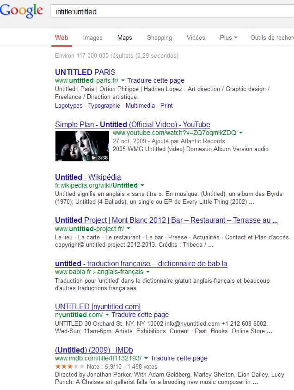Click the search box containing intitle:untitled

[171, 12]
